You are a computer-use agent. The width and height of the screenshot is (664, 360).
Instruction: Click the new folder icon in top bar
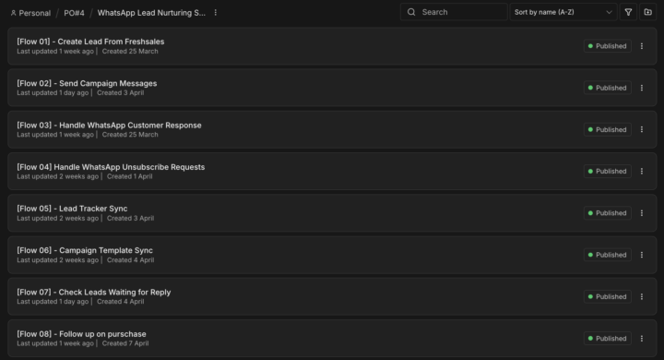pyautogui.click(x=648, y=12)
